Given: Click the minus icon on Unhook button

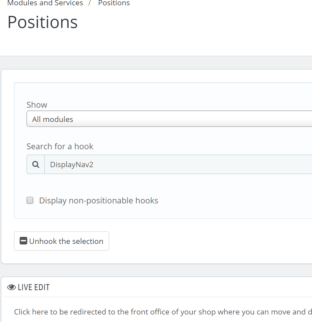Looking at the screenshot, I should tap(24, 241).
